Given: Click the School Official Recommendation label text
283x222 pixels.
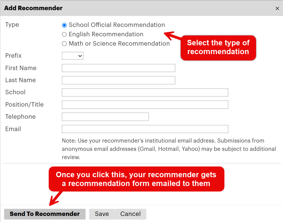Looking at the screenshot, I should [x=117, y=25].
